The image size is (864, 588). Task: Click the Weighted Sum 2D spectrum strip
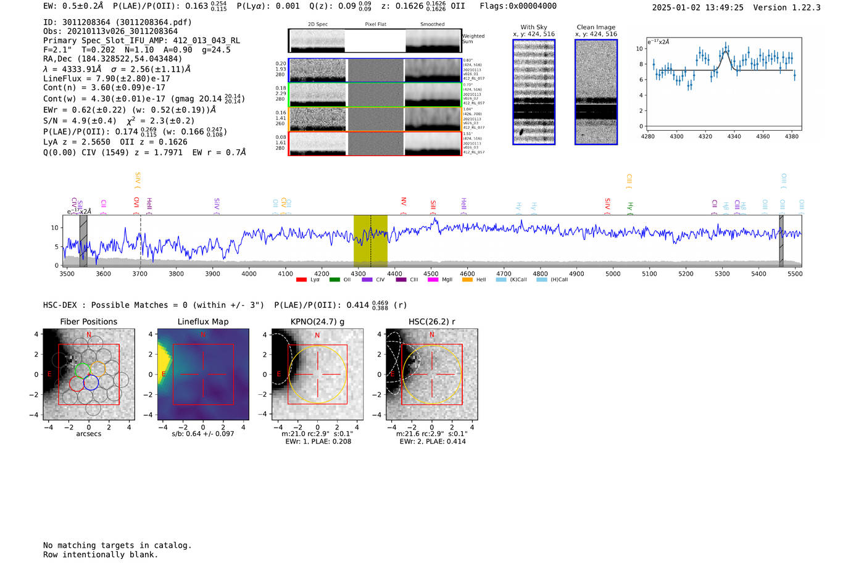[375, 41]
